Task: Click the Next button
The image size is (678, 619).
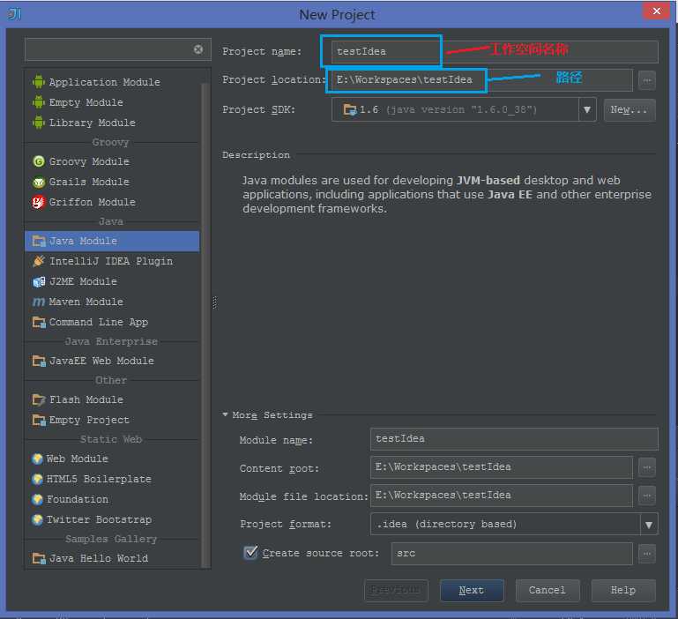Action: (472, 591)
